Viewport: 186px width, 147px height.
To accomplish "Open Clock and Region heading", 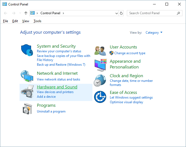I will (126, 76).
